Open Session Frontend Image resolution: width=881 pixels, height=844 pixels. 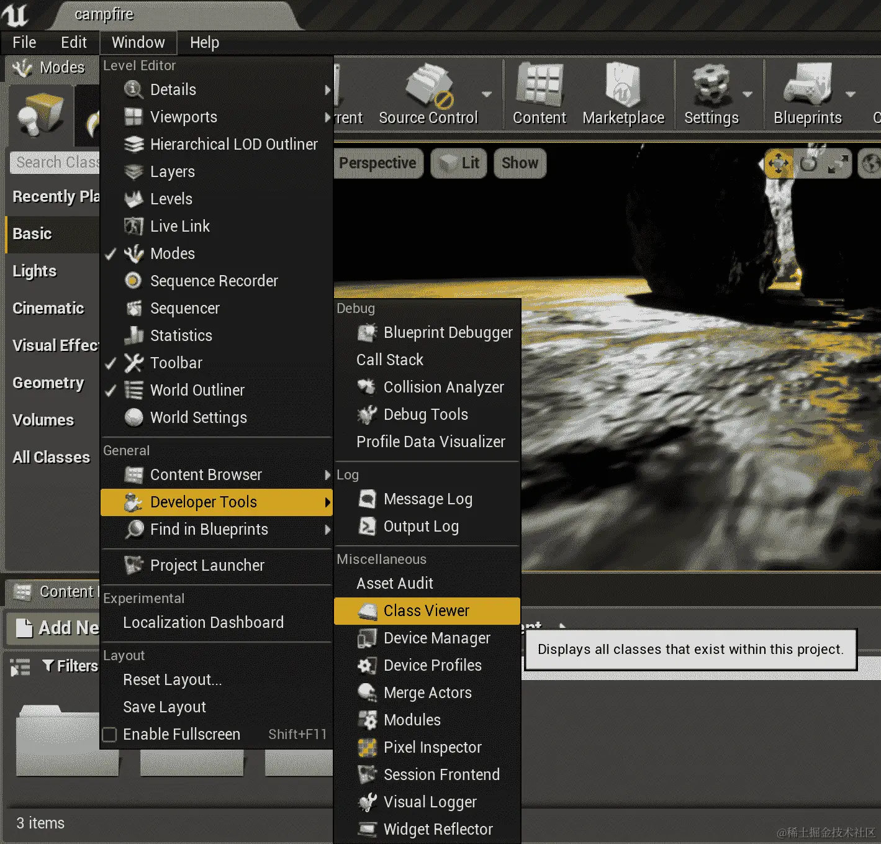tap(427, 774)
